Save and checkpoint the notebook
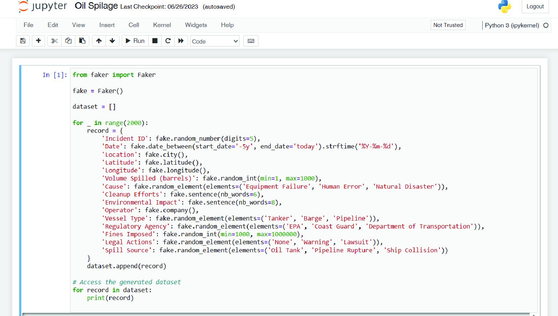This screenshot has height=316, width=558. [23, 41]
